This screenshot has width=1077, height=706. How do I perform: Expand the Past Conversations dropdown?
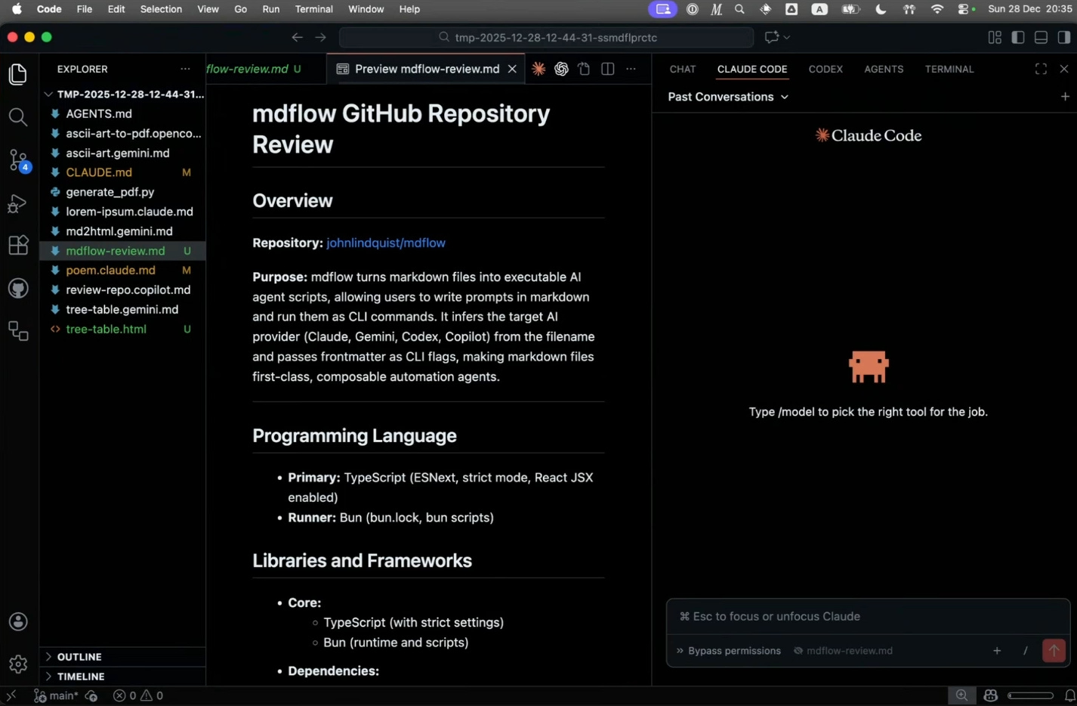pyautogui.click(x=728, y=97)
